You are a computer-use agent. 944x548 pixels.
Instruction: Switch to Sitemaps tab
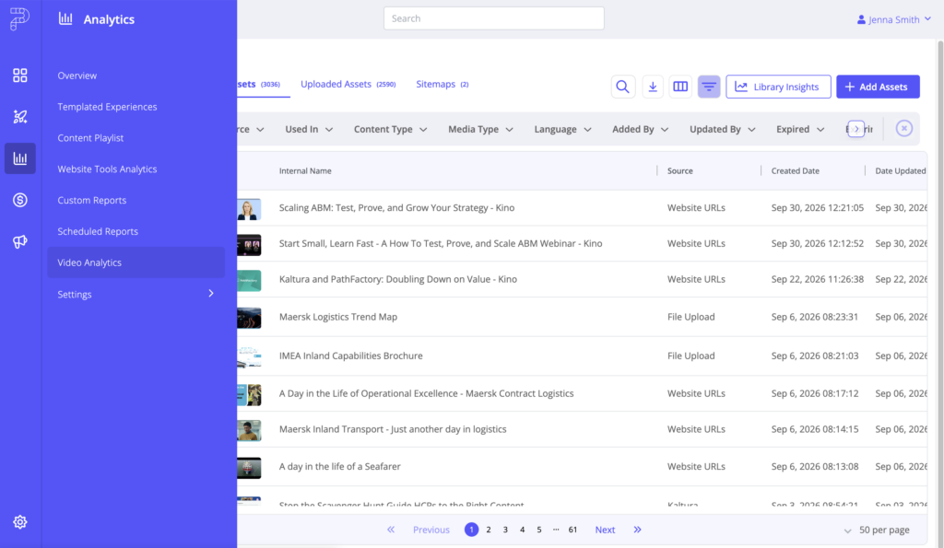coord(442,84)
